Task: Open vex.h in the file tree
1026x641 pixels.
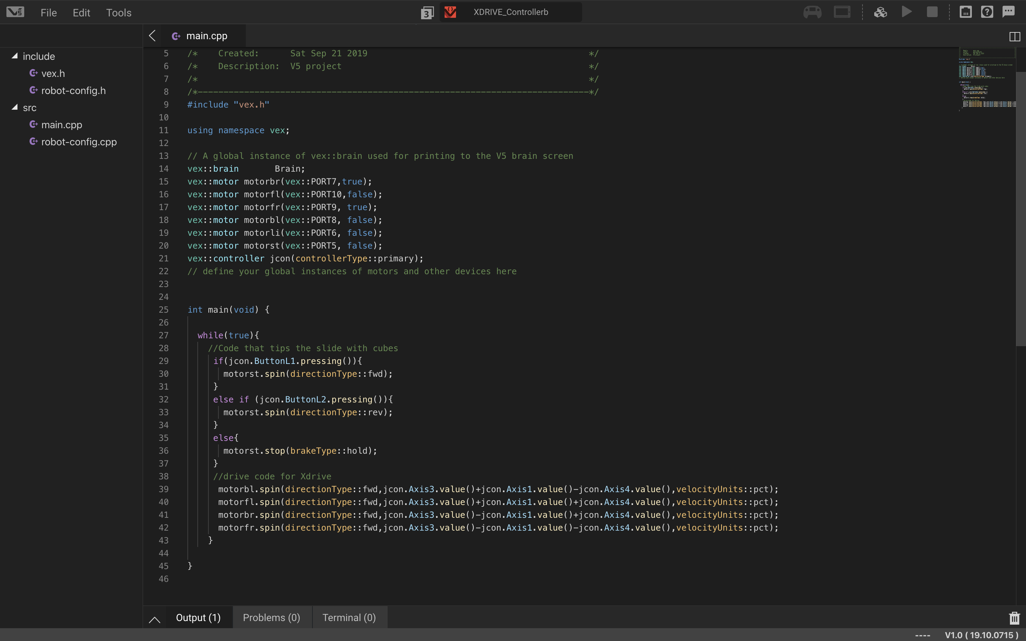Action: 53,73
